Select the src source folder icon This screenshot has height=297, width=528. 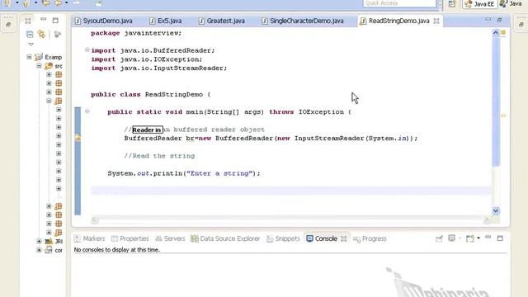(49, 66)
